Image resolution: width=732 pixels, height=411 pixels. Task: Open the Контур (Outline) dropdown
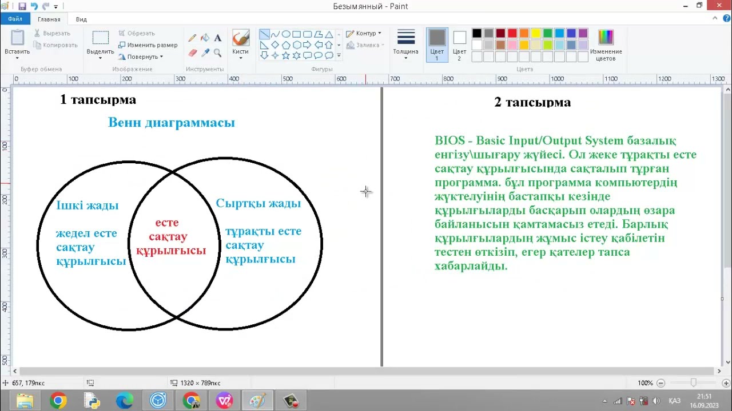pos(363,34)
